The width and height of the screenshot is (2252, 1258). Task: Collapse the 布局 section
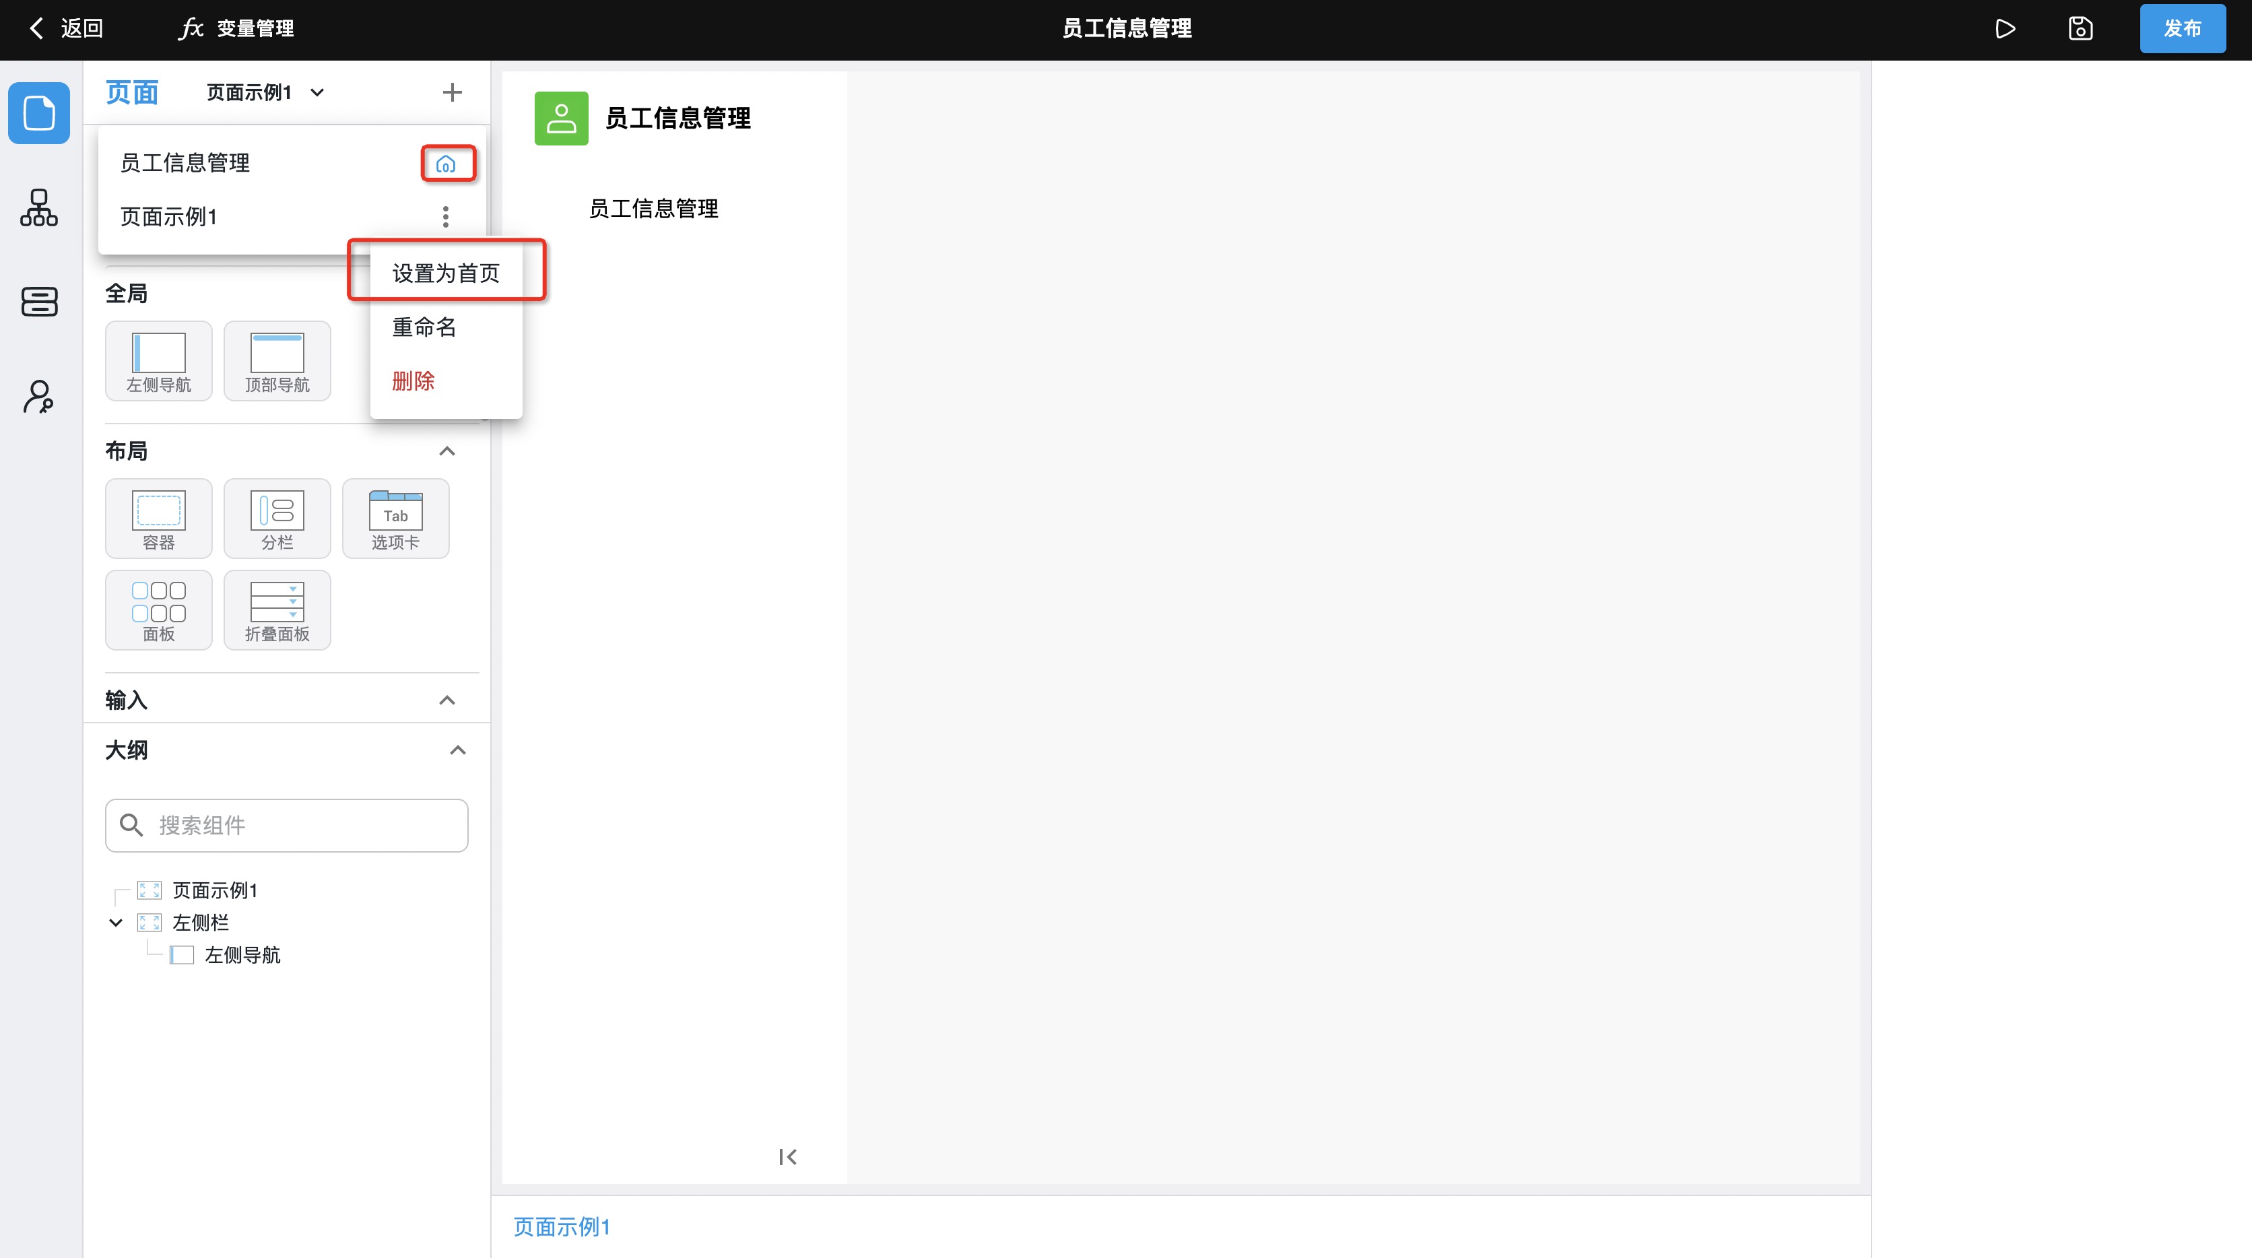coord(446,451)
